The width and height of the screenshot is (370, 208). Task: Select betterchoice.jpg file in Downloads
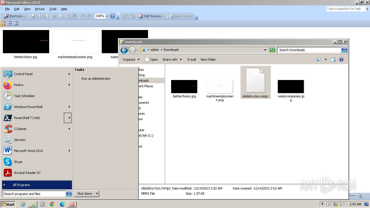[184, 89]
